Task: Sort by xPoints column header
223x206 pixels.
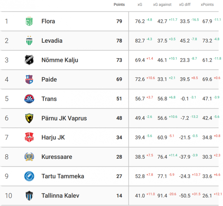Action: tap(207, 5)
